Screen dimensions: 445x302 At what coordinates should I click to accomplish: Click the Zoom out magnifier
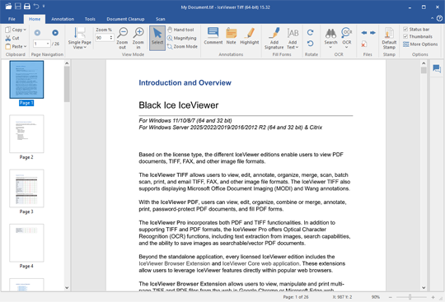(122, 38)
